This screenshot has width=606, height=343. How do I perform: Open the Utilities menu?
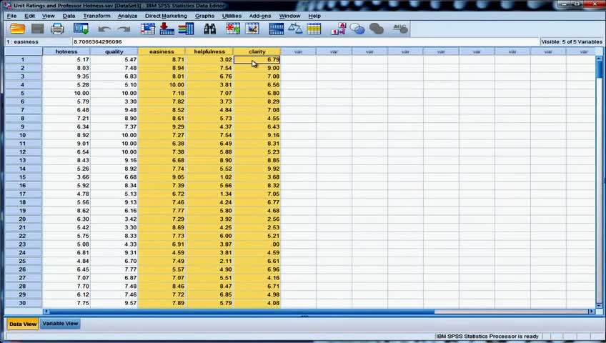[x=232, y=16]
